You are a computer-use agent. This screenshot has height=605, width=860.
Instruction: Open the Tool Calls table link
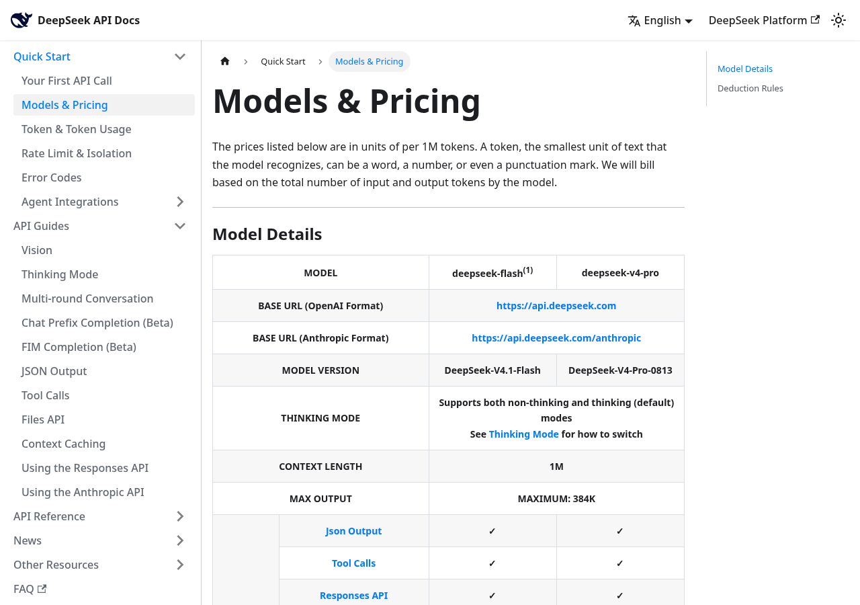click(354, 563)
